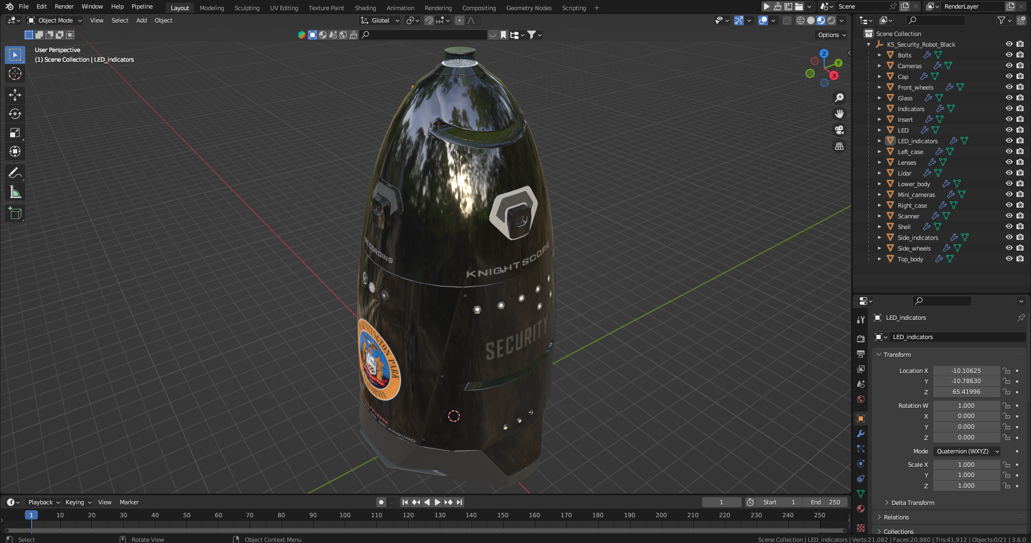
Task: Open the View Layer properties tab
Action: (x=861, y=369)
